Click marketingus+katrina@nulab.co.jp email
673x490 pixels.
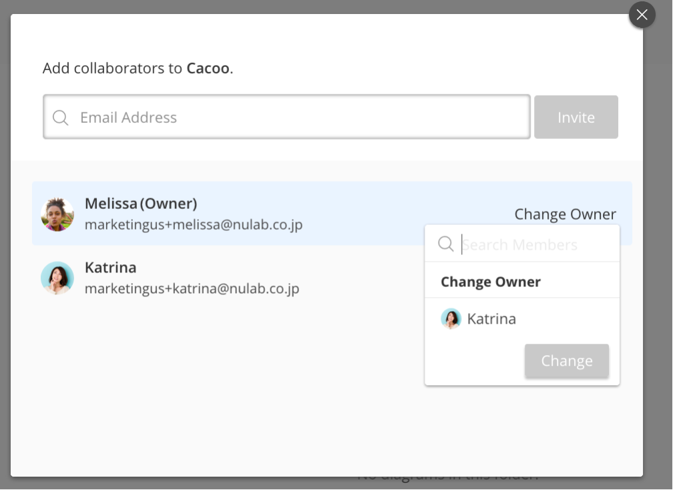click(192, 288)
